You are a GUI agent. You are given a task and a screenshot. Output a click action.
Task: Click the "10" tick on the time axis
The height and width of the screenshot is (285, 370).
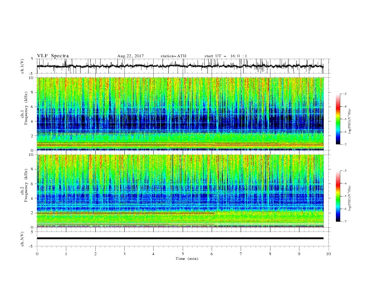coord(328,254)
